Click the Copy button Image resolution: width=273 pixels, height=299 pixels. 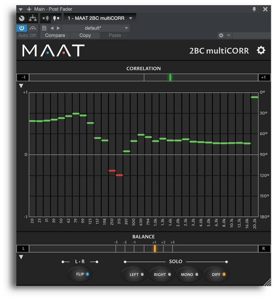click(x=85, y=35)
